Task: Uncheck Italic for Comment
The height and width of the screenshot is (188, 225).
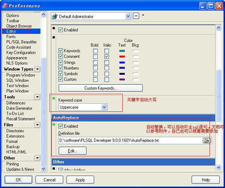Action: 107,56
